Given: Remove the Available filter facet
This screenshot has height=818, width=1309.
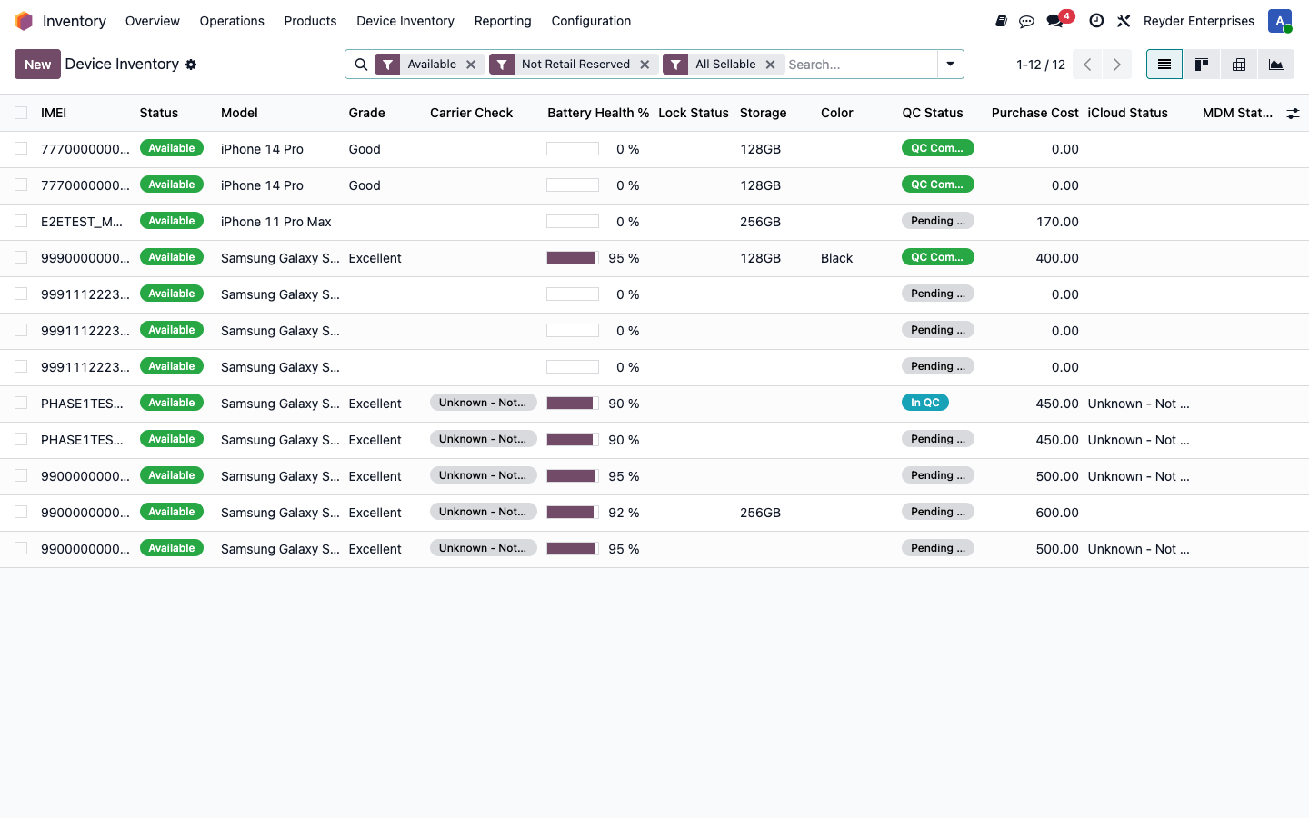Looking at the screenshot, I should pos(471,65).
